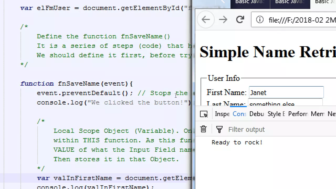Open the Style Editor devtools tab
Image resolution: width=336 pixels, height=189 pixels.
(276, 114)
